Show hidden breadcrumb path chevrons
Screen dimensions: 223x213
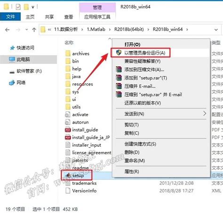coord(49,30)
